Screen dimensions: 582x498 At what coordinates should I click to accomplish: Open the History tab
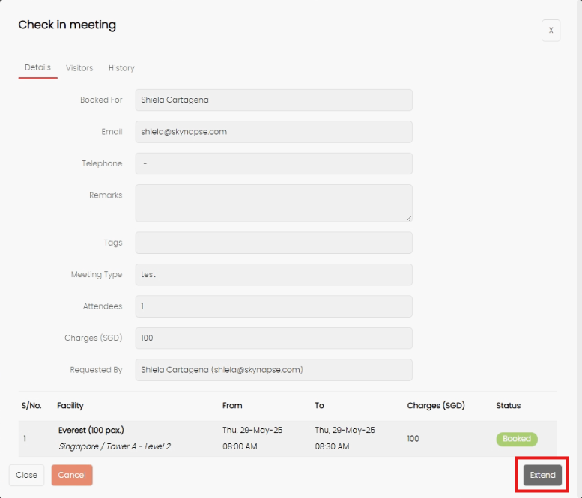pyautogui.click(x=121, y=68)
